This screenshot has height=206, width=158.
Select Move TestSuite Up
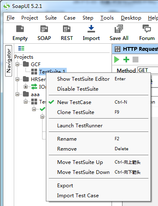pyautogui.click(x=98, y=162)
